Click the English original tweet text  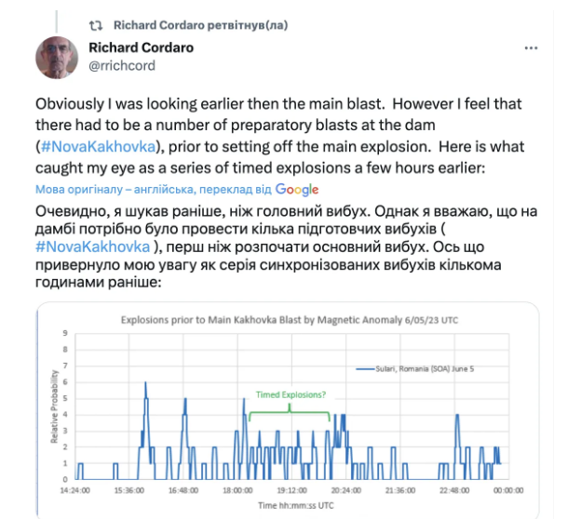(x=279, y=125)
